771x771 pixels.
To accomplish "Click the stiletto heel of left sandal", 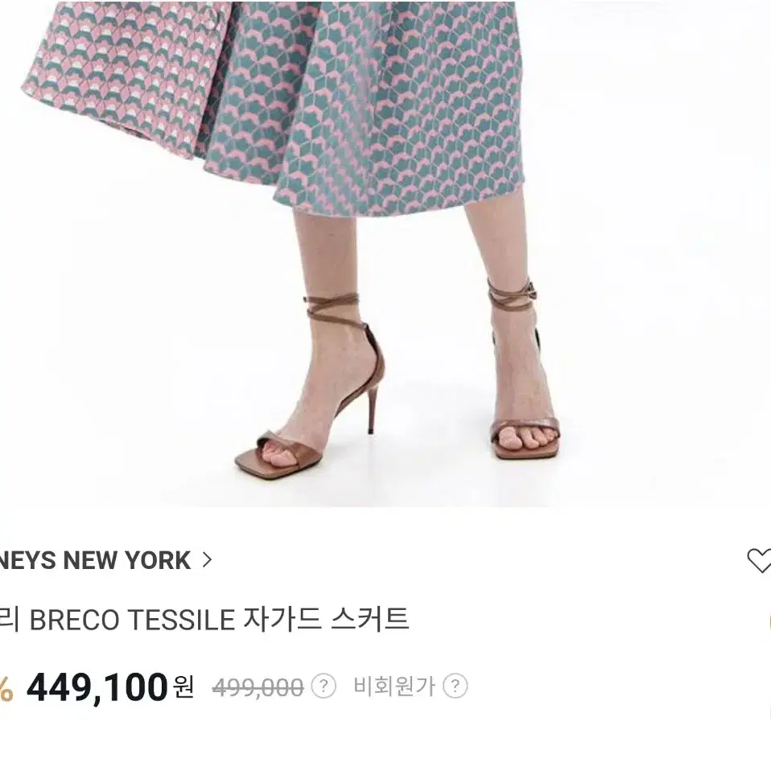I will [x=373, y=409].
